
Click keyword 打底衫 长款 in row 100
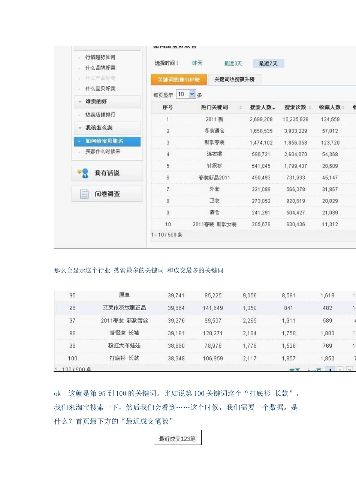[x=124, y=358]
